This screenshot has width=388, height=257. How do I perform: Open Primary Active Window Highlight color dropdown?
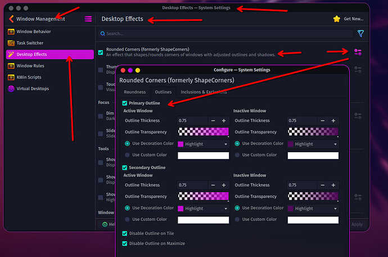(x=203, y=144)
